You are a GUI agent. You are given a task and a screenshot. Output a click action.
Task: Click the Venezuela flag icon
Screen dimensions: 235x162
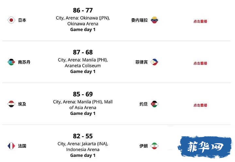click(x=154, y=20)
